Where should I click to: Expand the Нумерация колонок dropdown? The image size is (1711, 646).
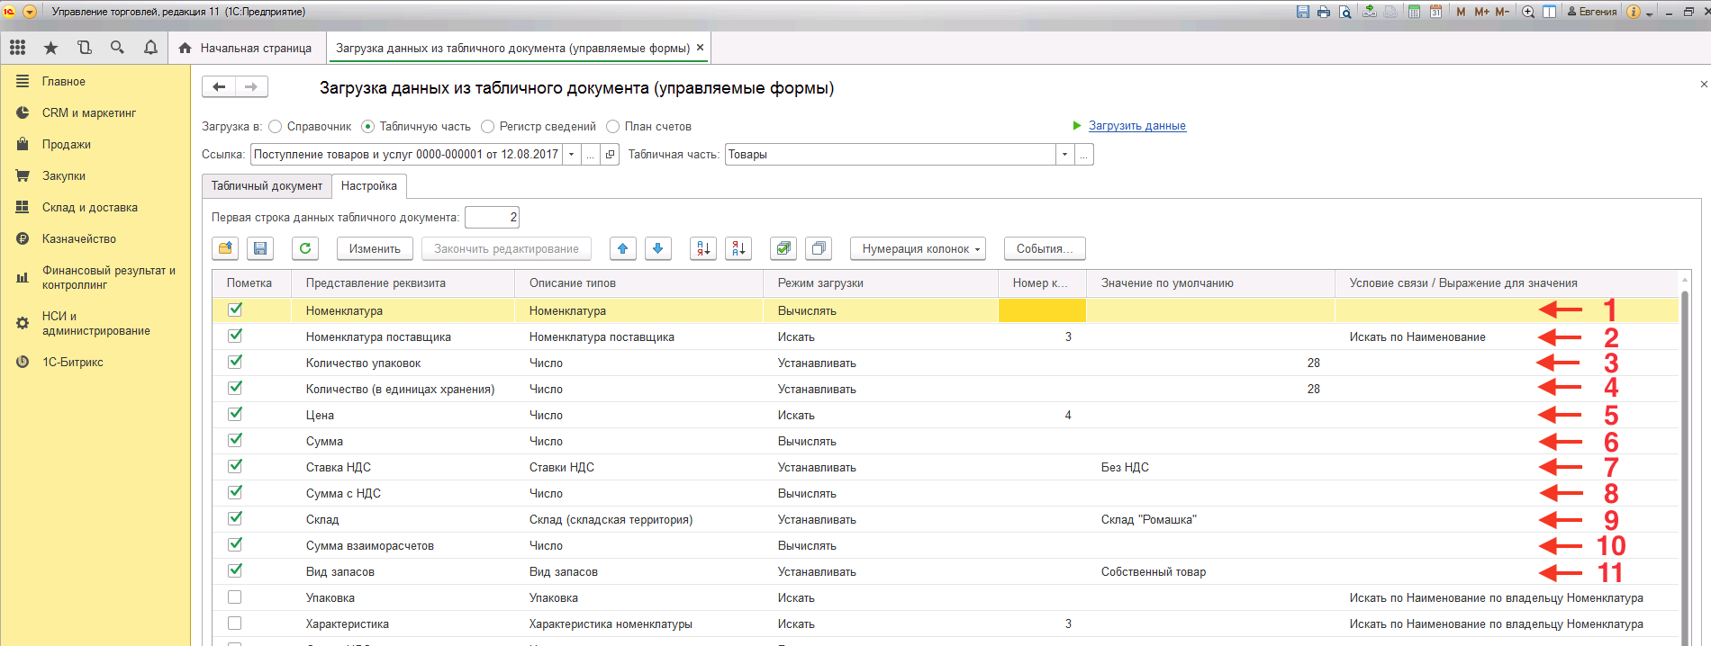(918, 248)
